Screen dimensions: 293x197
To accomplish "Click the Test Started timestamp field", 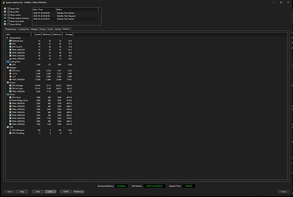I will 154,186.
